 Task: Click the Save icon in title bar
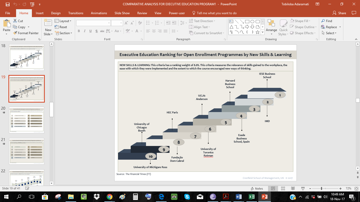pos(7,4)
